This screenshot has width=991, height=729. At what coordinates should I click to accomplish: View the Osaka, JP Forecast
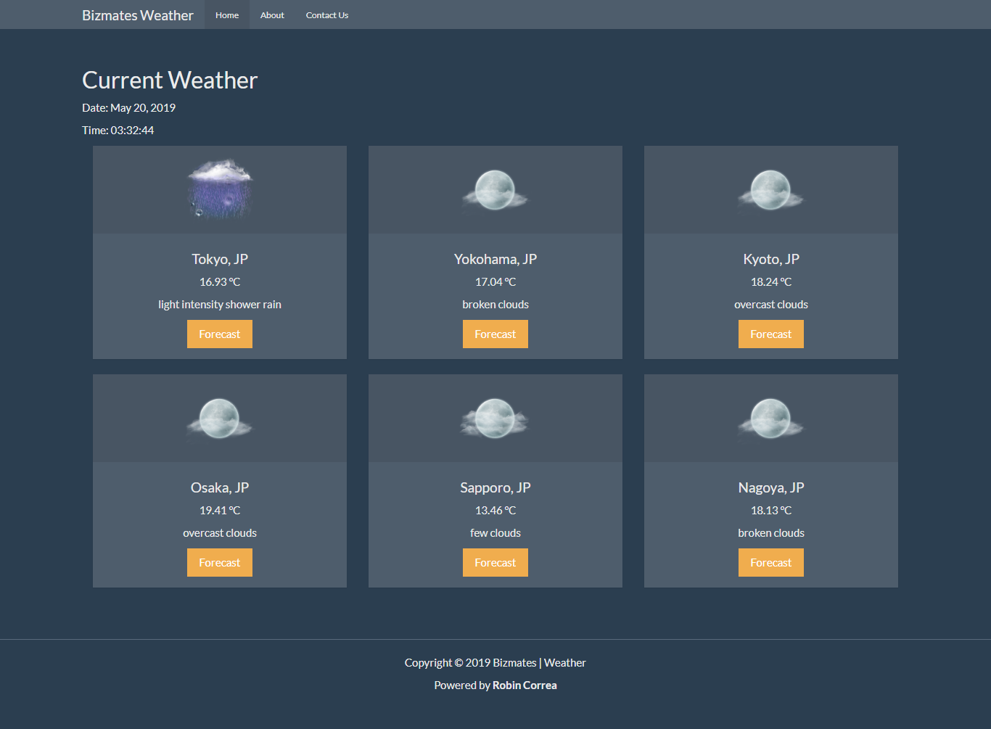(219, 562)
